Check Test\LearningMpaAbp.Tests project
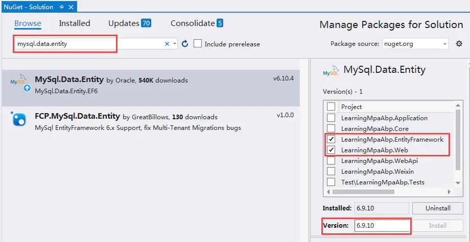 (x=331, y=182)
